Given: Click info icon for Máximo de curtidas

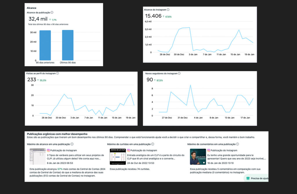Looking at the screenshot, I should click(153, 144).
